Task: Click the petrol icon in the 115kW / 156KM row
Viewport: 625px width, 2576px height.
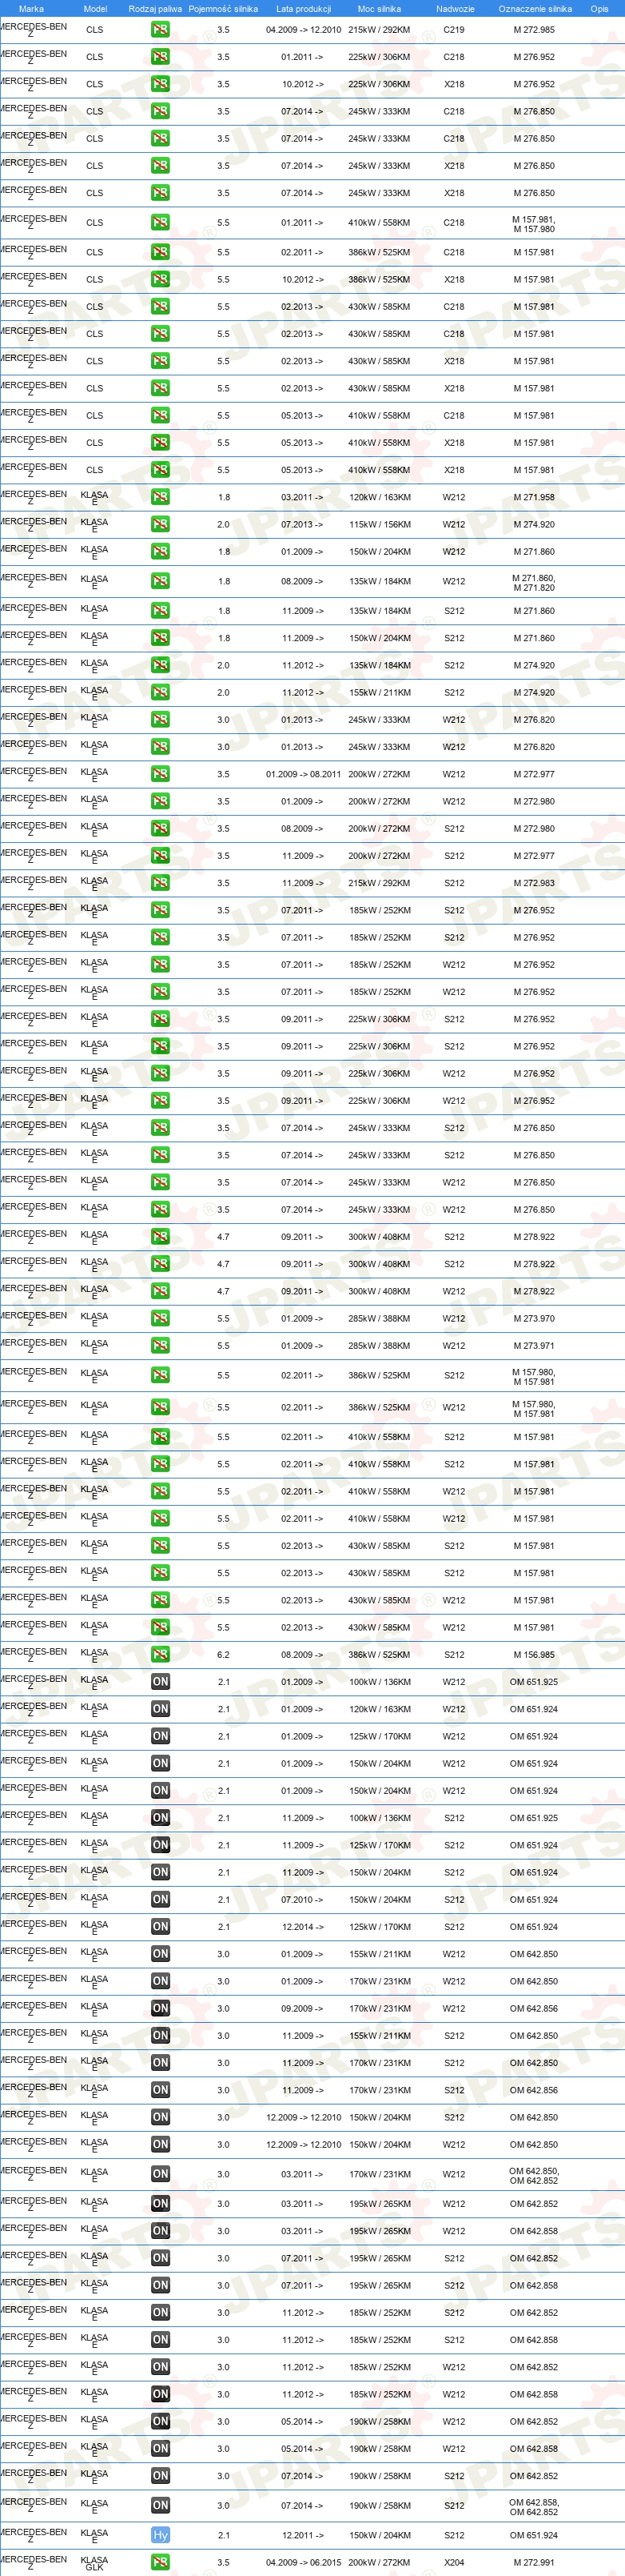Action: point(160,524)
